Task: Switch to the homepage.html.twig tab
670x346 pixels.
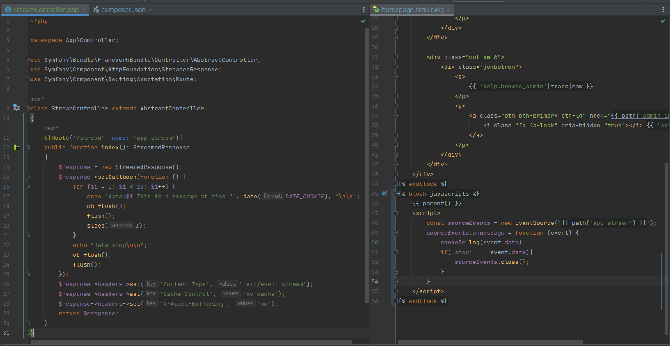Action: click(x=413, y=9)
